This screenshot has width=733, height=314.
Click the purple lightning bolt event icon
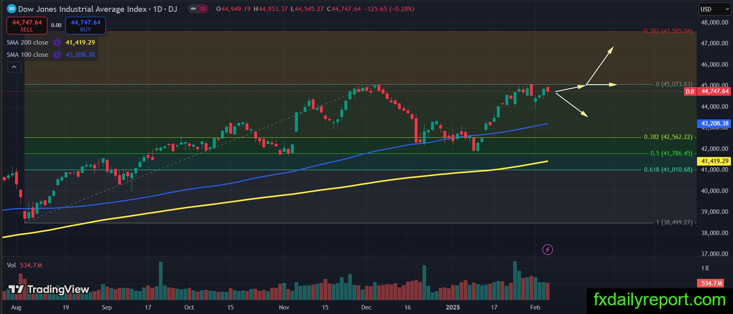[548, 249]
